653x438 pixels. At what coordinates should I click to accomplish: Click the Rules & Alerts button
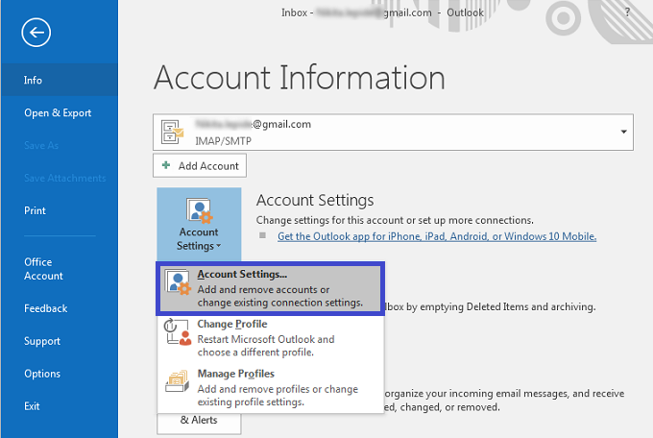[199, 423]
